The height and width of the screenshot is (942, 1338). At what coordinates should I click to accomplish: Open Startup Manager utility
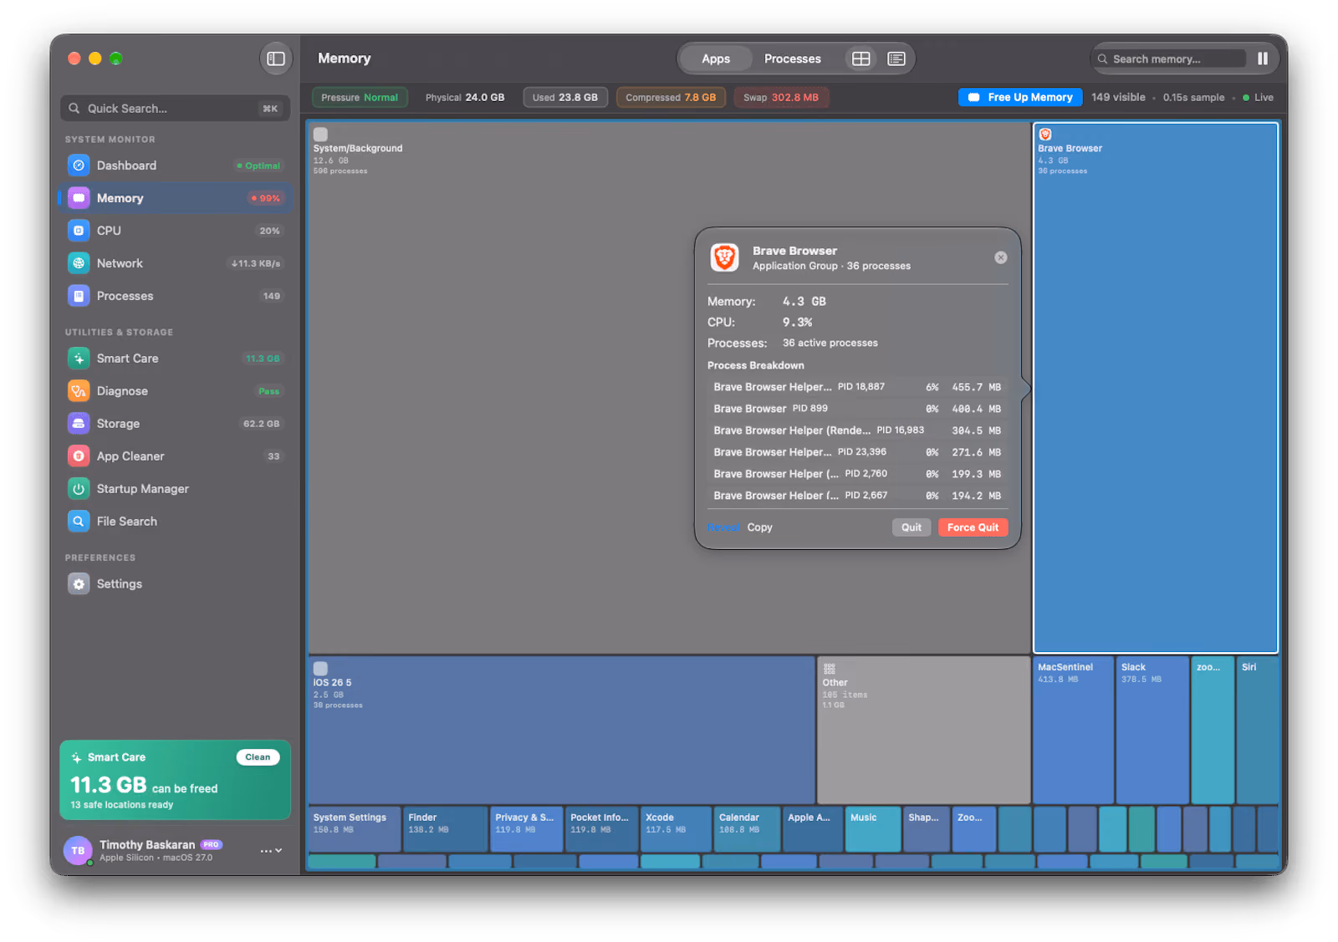[x=175, y=489]
